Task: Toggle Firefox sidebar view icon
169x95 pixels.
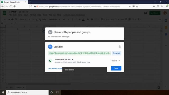Action: [x=158, y=6]
